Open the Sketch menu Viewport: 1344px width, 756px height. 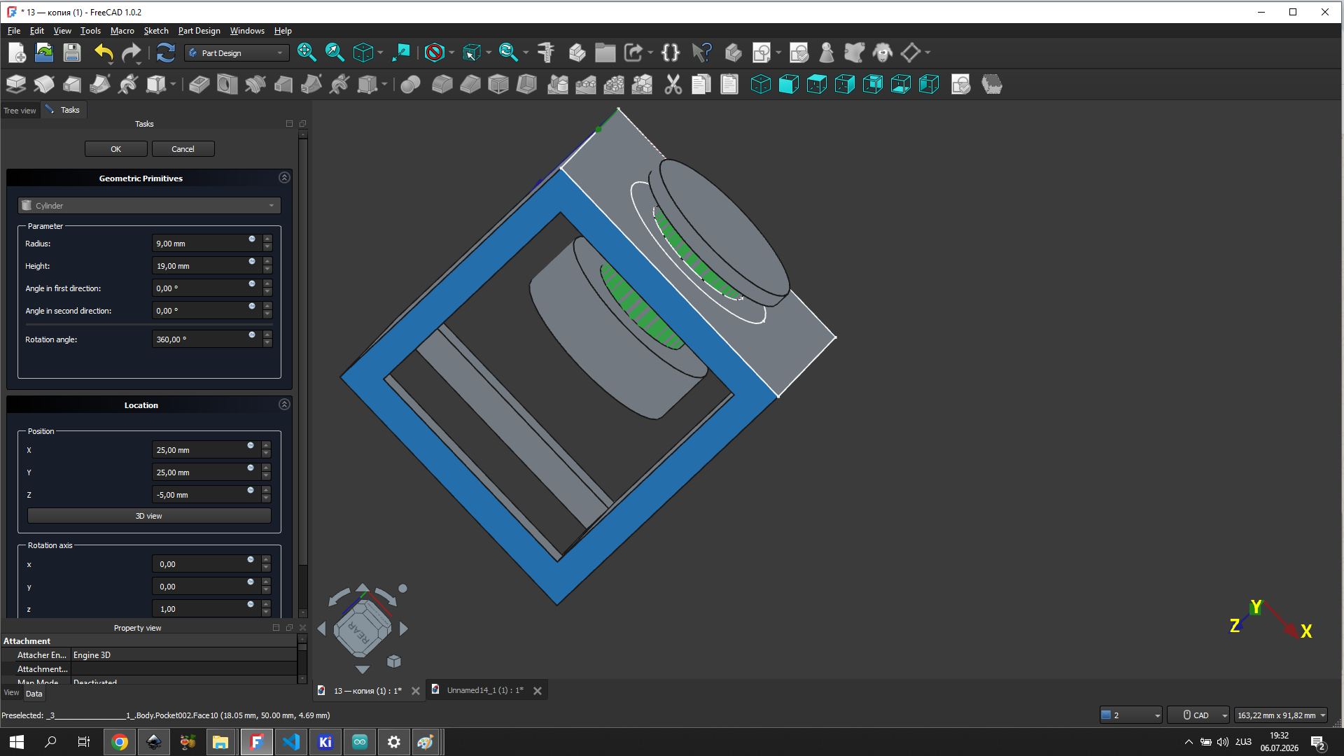point(156,31)
